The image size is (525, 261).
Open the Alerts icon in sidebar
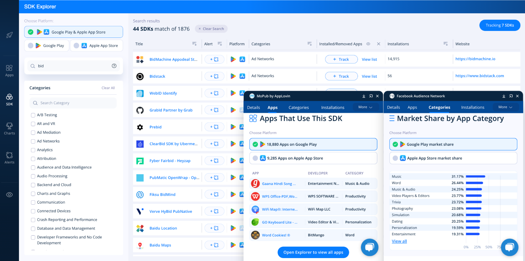pos(9,158)
